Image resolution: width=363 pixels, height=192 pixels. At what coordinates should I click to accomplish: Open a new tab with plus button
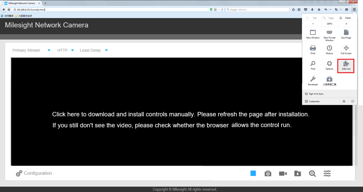(x=45, y=3)
